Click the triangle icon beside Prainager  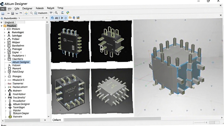[x=9, y=49]
